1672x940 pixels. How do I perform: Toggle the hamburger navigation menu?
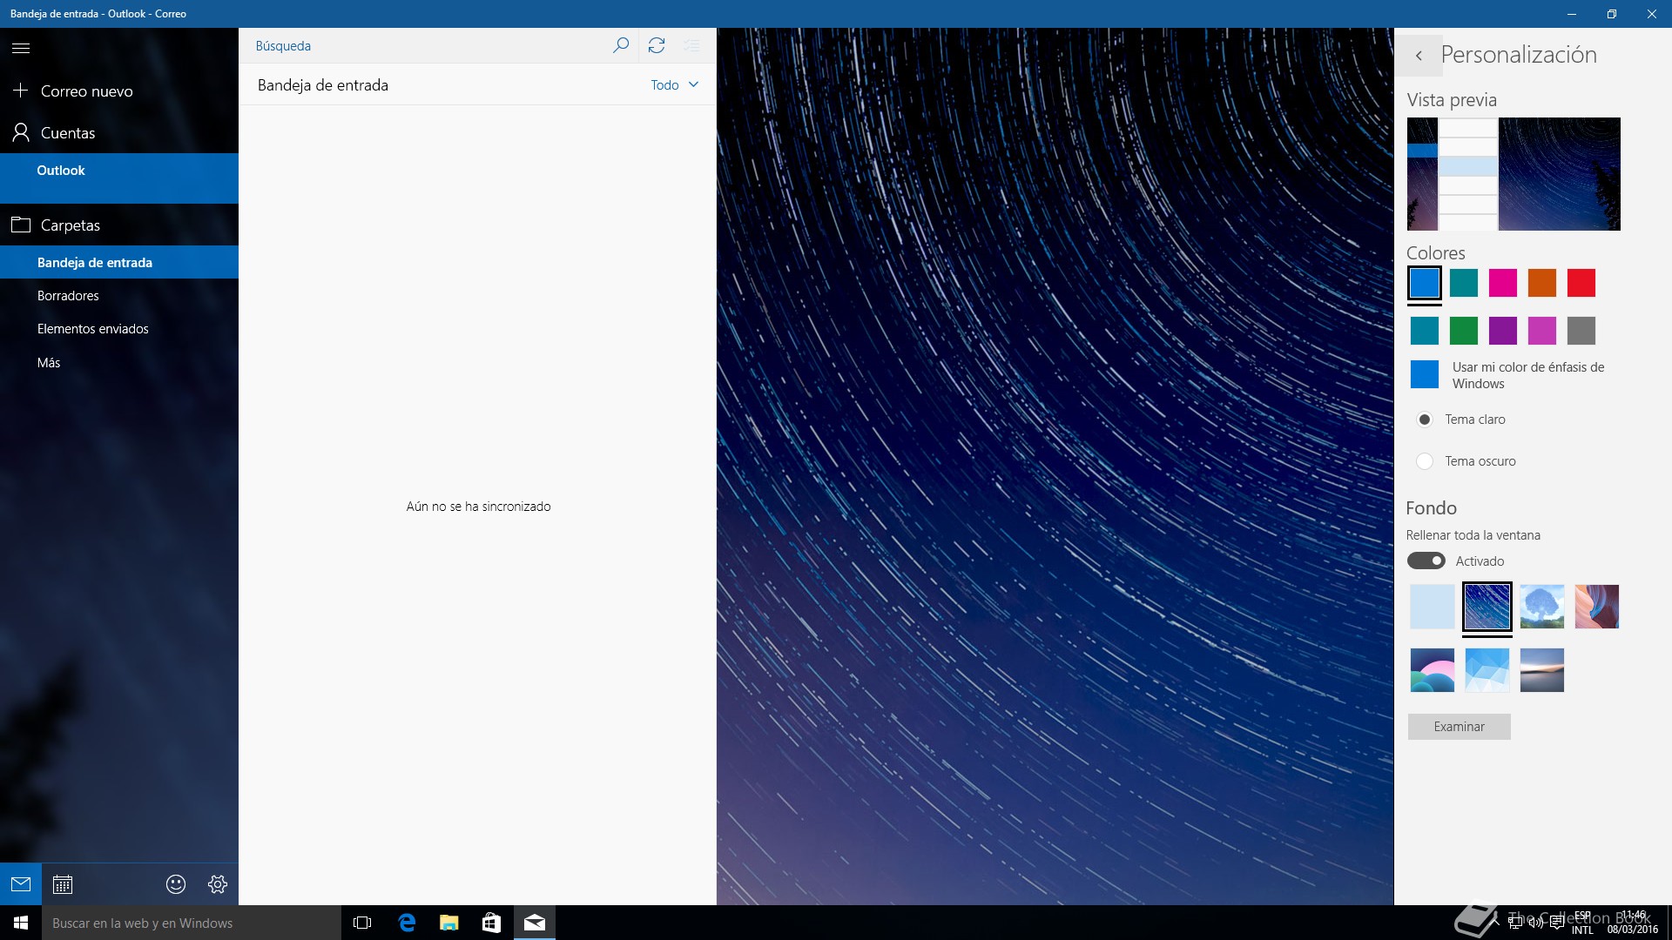[x=21, y=48]
